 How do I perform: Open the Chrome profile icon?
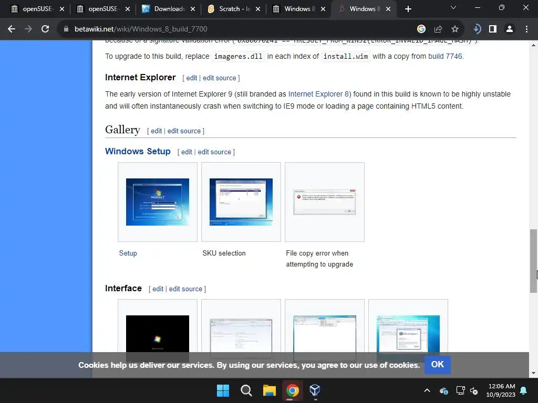[510, 29]
